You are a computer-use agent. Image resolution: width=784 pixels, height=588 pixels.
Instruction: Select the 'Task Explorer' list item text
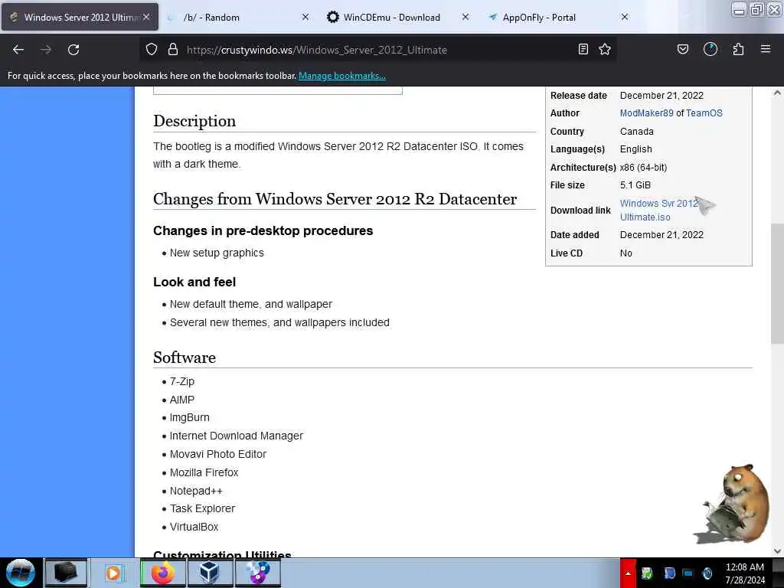[202, 508]
